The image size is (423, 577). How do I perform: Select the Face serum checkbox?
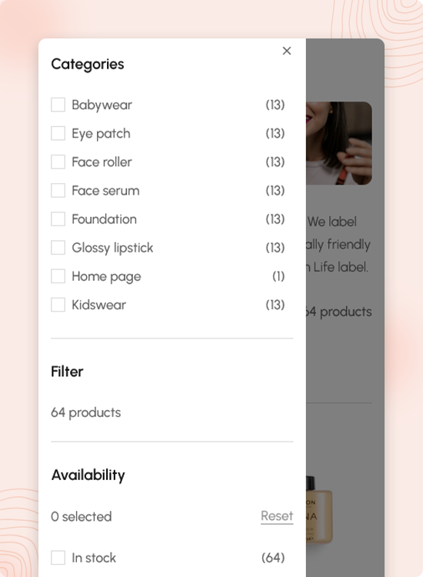pyautogui.click(x=58, y=190)
